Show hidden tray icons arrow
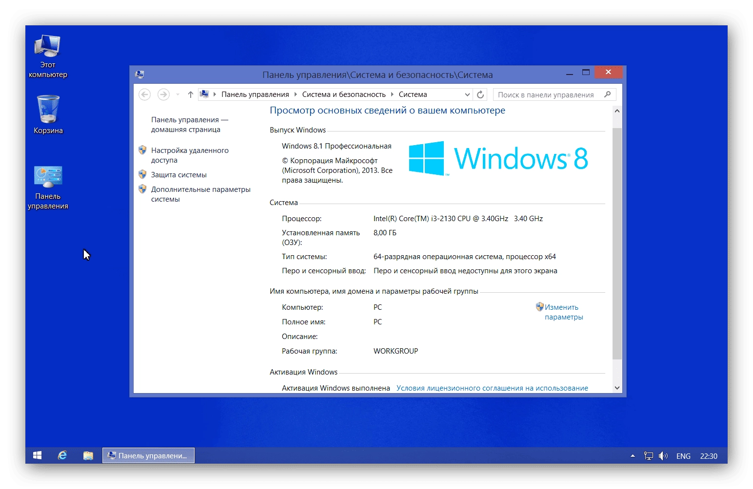753x489 pixels. pos(633,456)
